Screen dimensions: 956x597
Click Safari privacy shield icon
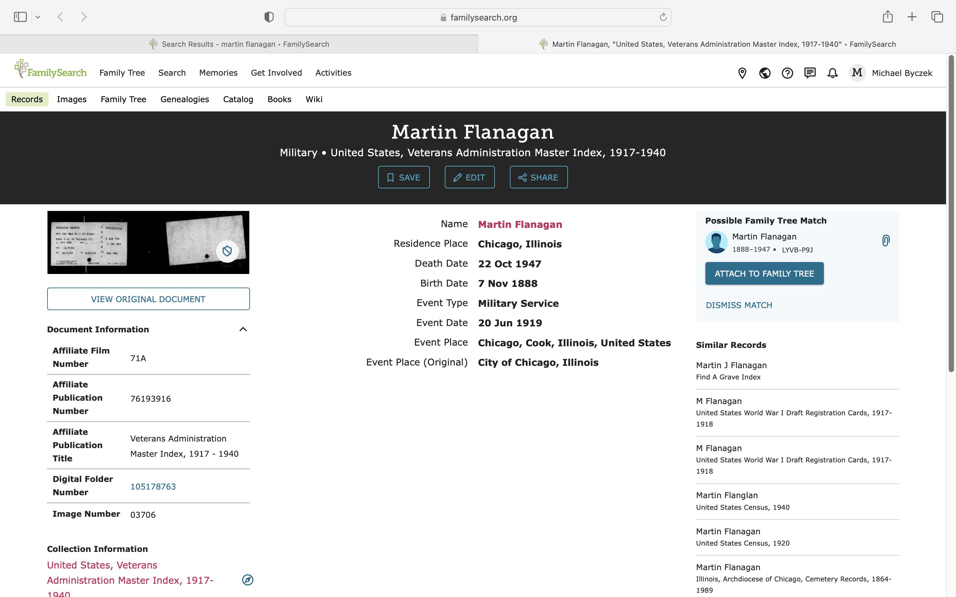[269, 17]
